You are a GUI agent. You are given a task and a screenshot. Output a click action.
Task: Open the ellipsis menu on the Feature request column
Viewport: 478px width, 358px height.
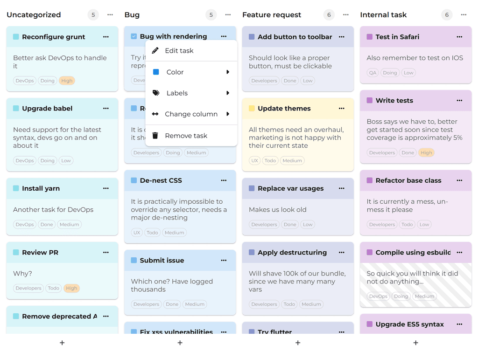(x=345, y=14)
